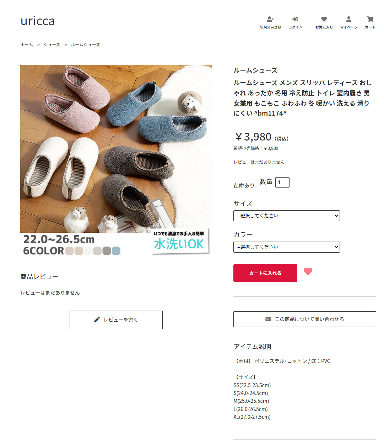This screenshot has height=443, width=384.
Task: Add item to favorites with pink heart
Action: (308, 271)
